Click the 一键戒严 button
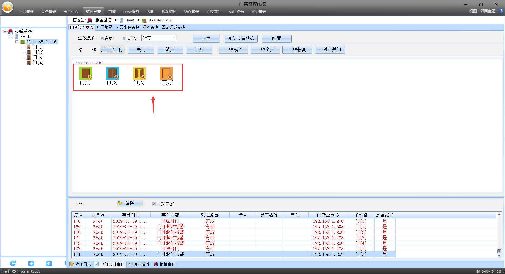 pyautogui.click(x=233, y=50)
